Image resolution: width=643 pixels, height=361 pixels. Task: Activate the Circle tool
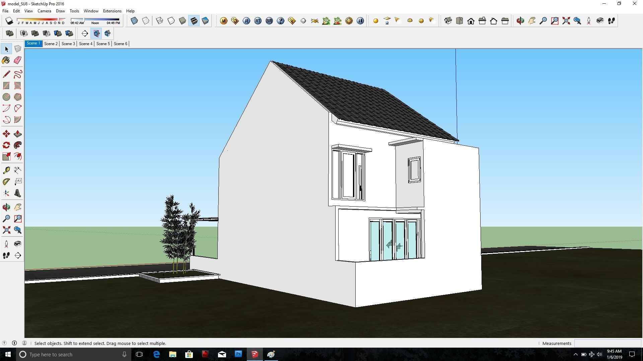point(6,97)
